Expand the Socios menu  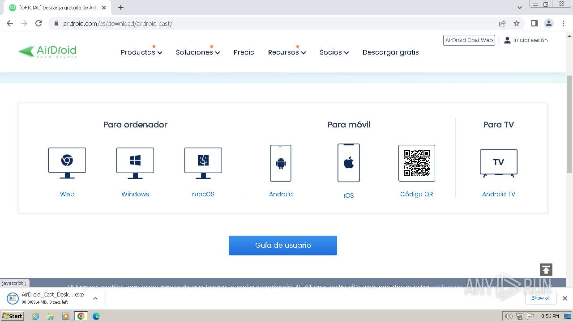pyautogui.click(x=334, y=52)
